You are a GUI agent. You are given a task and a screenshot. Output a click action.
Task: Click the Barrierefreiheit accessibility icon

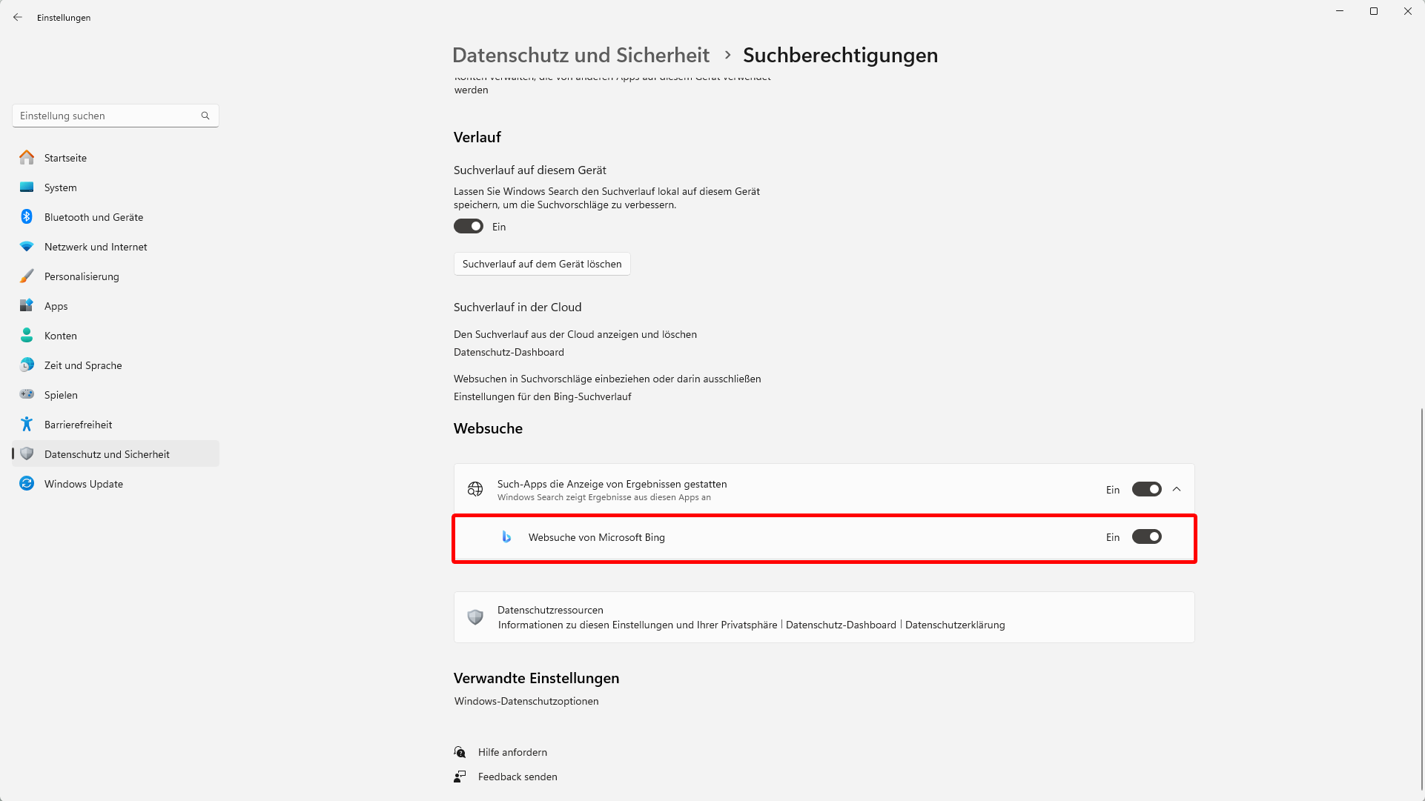pos(27,425)
